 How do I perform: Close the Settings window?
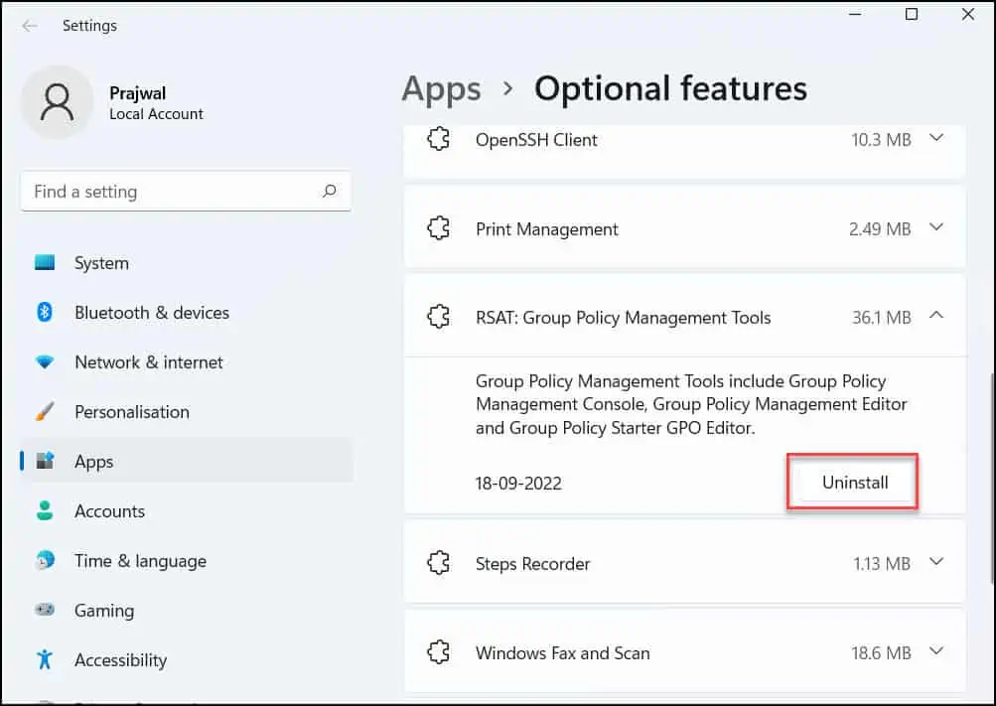tap(968, 14)
